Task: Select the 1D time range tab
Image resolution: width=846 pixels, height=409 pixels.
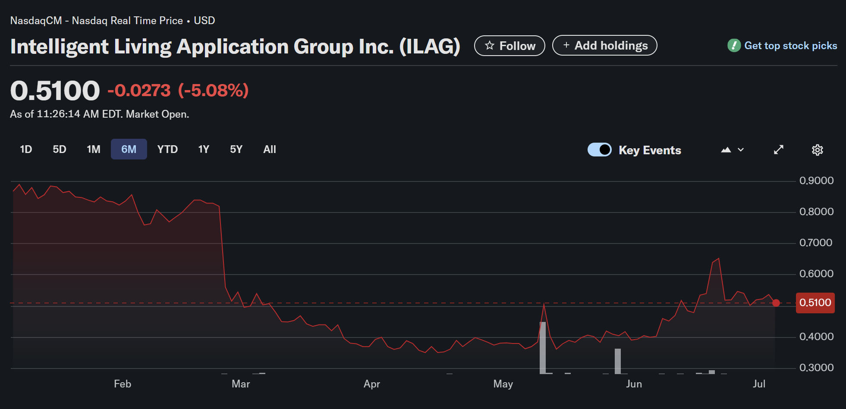Action: coord(26,149)
